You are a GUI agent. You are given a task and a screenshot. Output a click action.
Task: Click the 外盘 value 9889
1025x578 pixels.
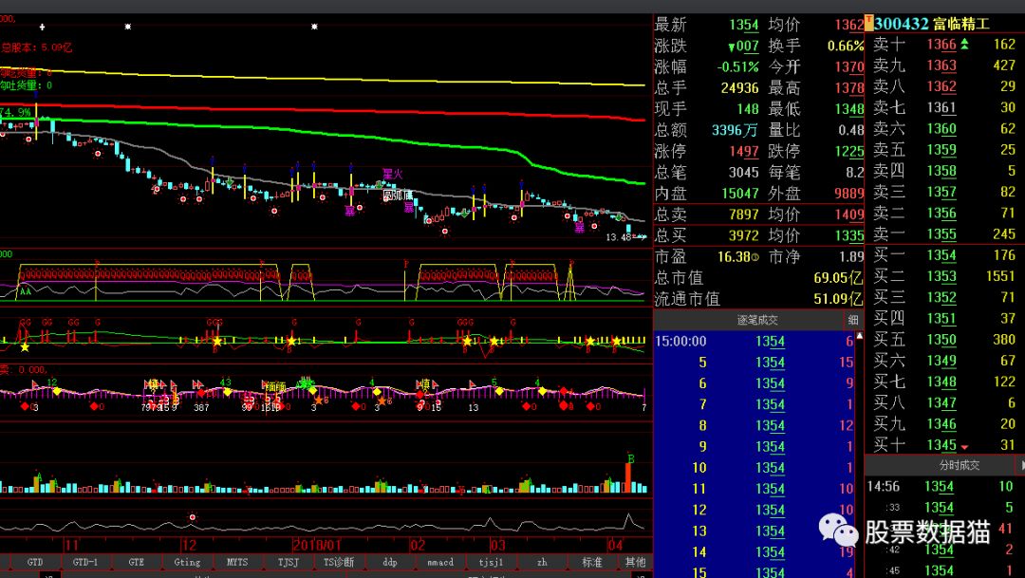click(x=849, y=194)
